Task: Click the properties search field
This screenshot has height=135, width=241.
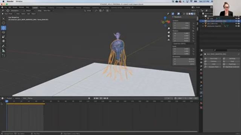Action: pos(221,50)
